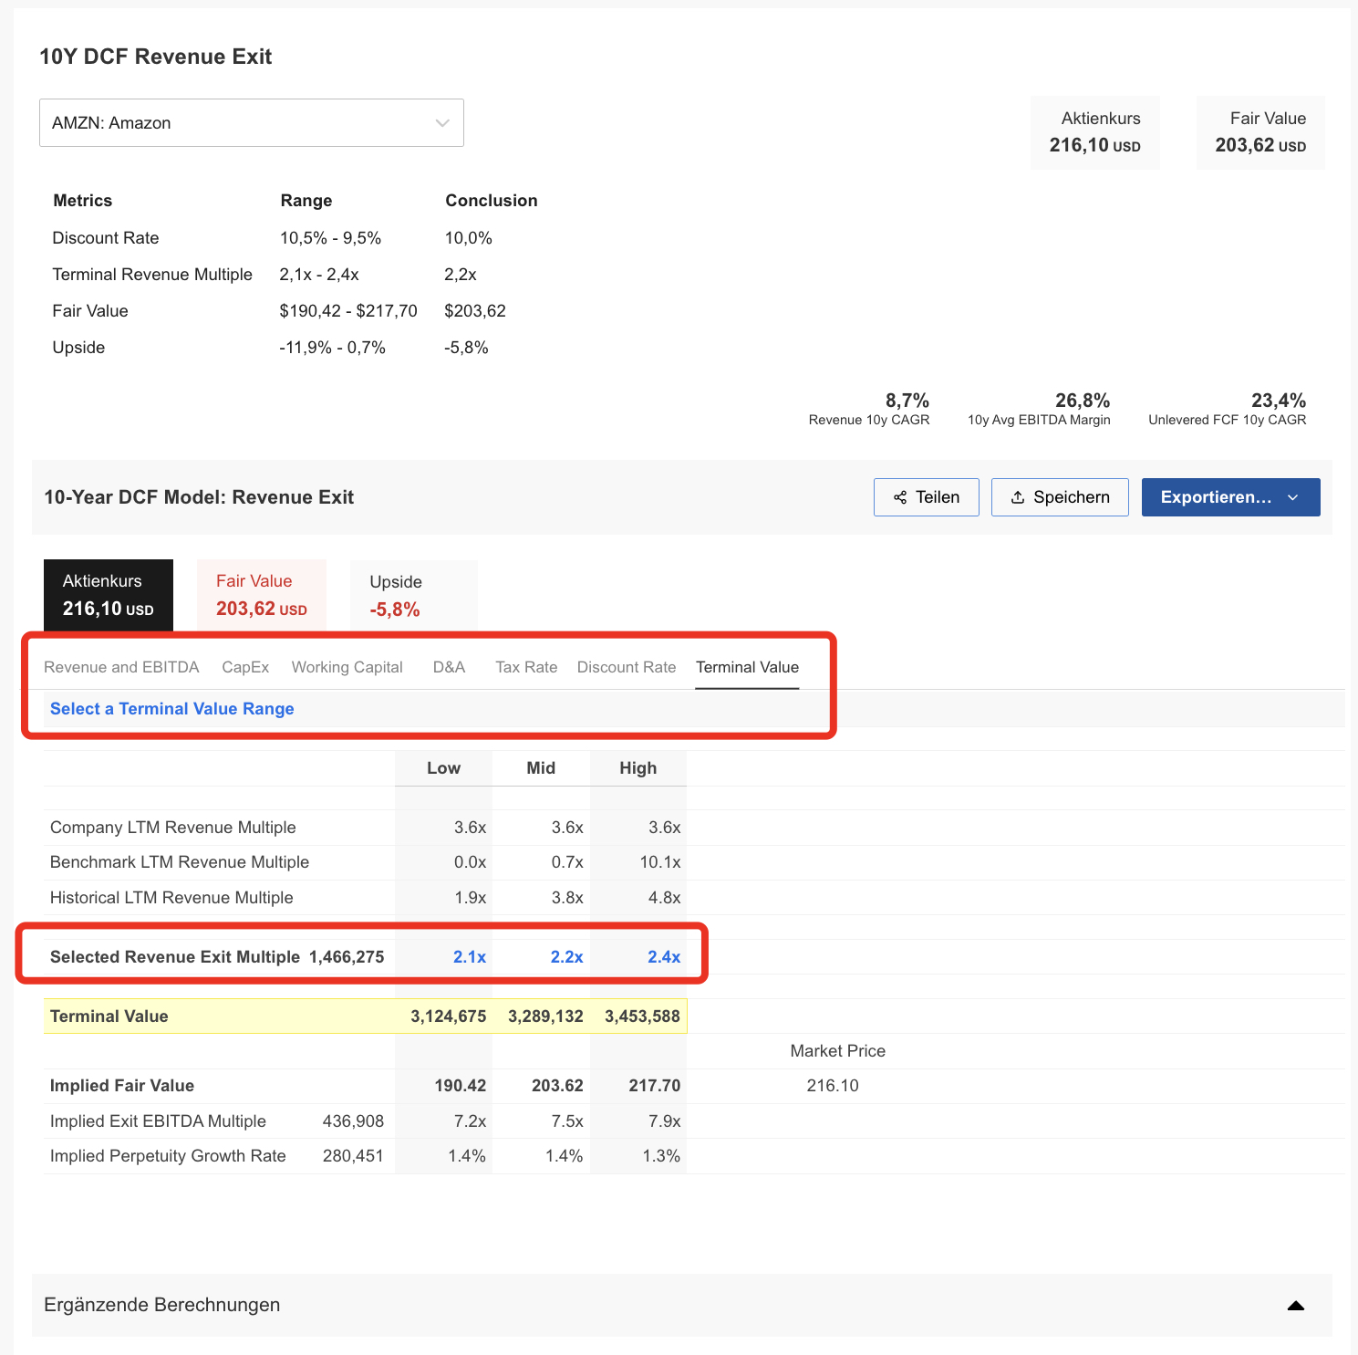Screen dimensions: 1358x1355
Task: Click the Low column header
Action: coord(443,768)
